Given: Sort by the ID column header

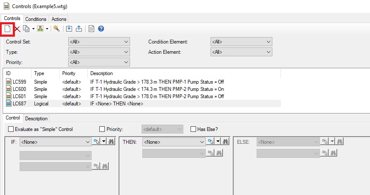Looking at the screenshot, I should 17,73.
